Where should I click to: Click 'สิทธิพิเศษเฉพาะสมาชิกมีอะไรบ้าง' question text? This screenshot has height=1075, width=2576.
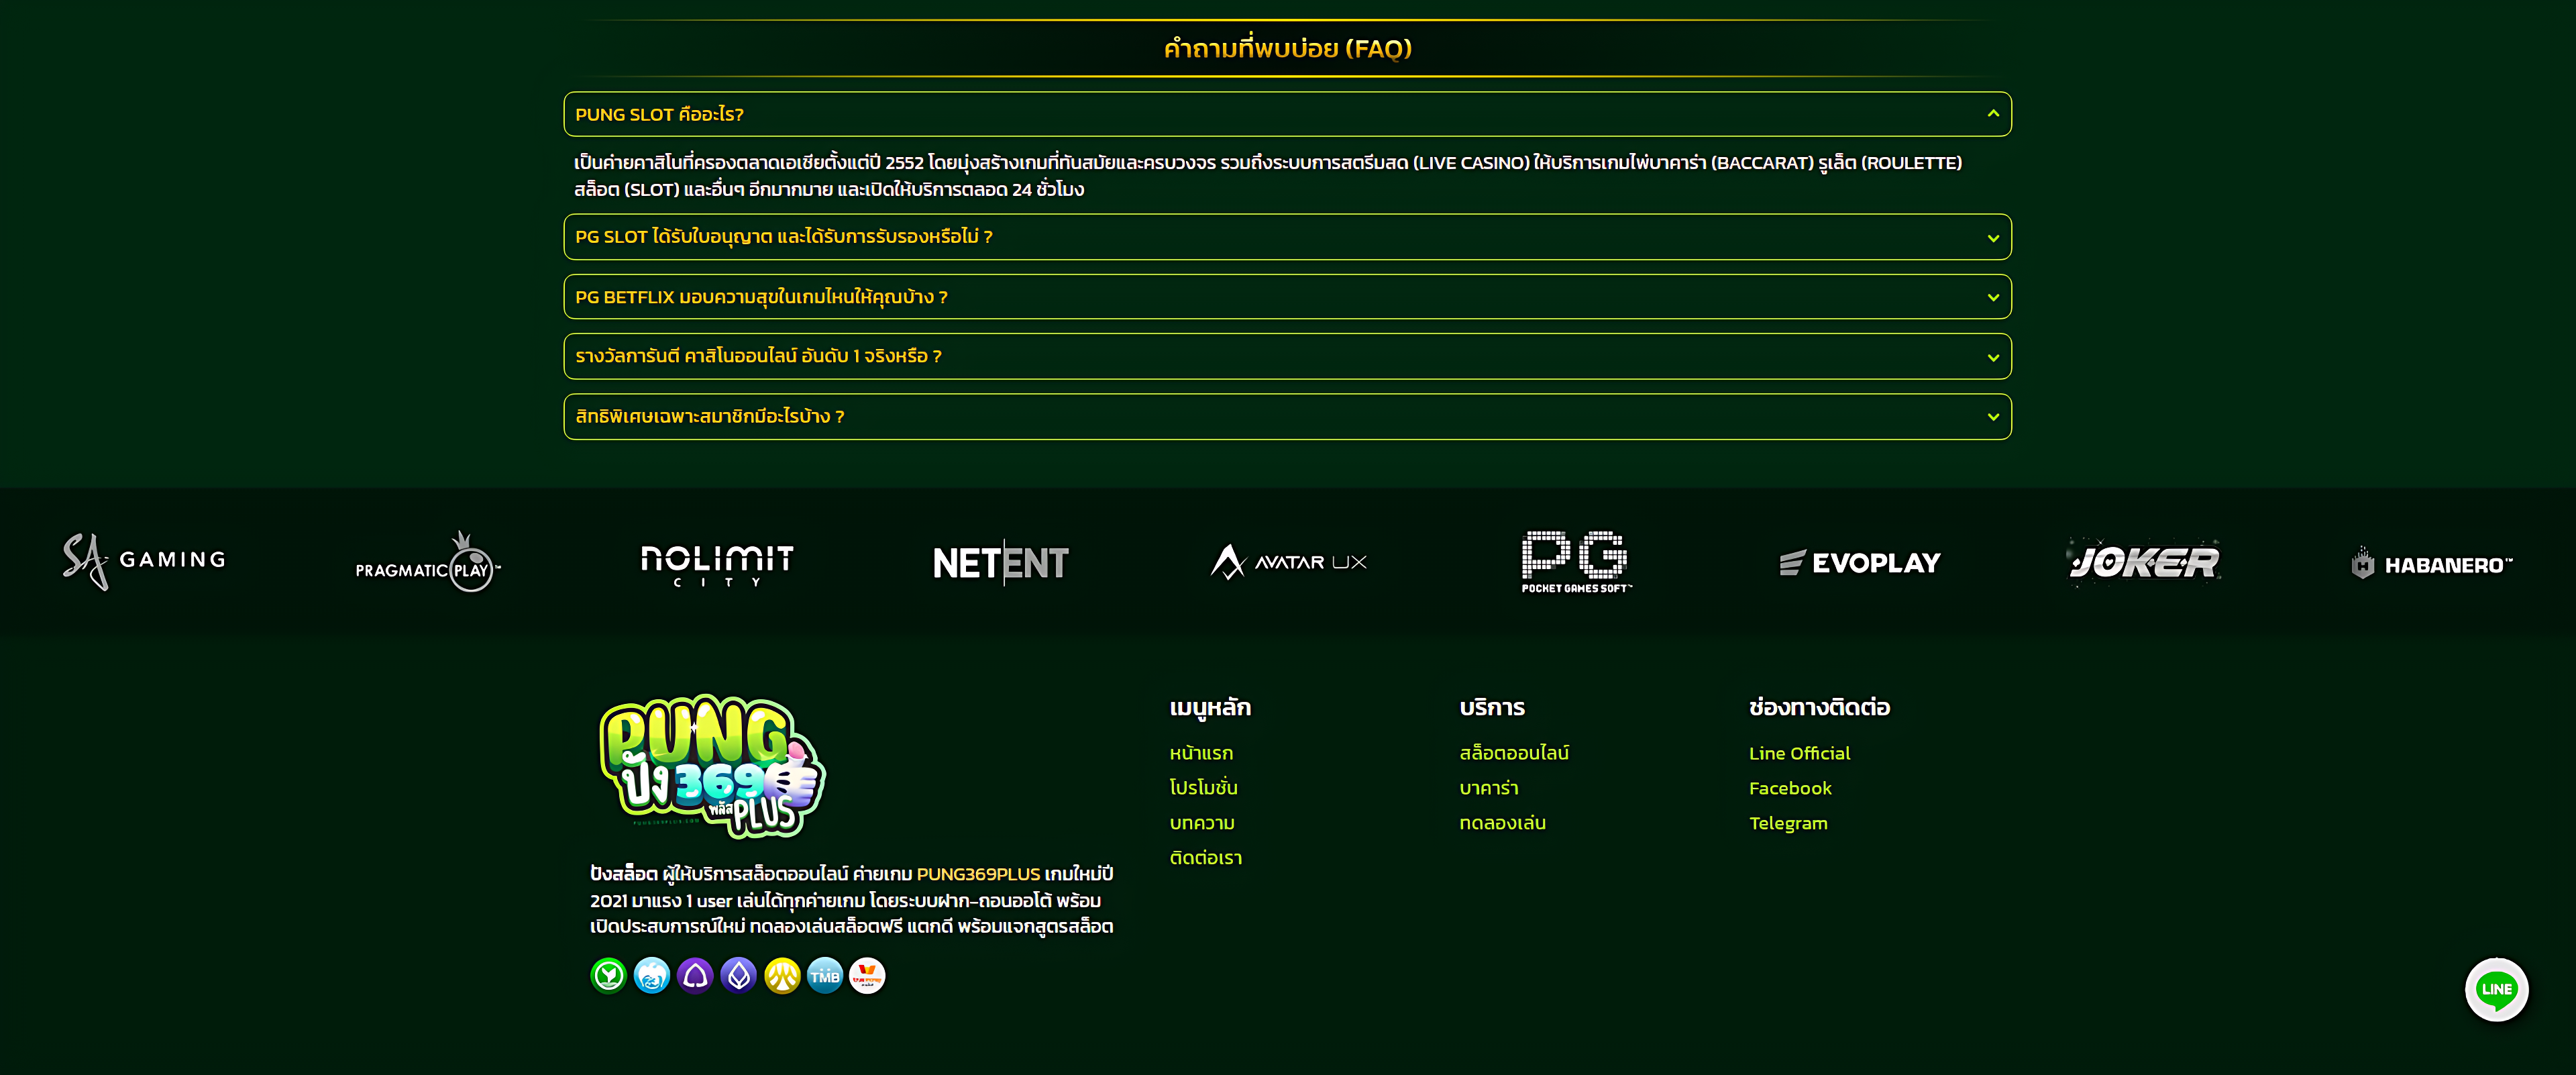point(709,416)
